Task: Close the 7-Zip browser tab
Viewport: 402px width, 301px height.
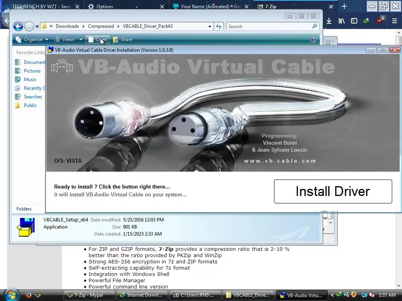Action: 331,7
